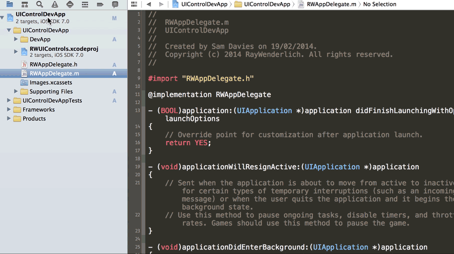Open RWAppDelegate.m jump bar segment

(x=331, y=4)
